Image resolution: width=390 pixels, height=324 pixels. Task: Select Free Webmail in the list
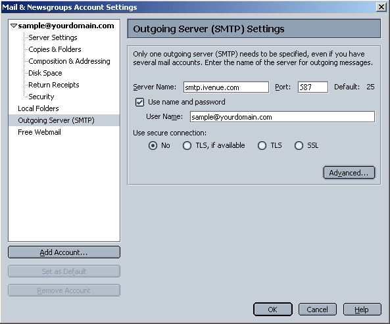[39, 132]
